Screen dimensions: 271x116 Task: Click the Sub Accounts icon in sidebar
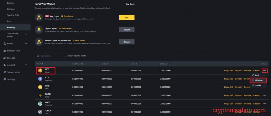coord(5,72)
